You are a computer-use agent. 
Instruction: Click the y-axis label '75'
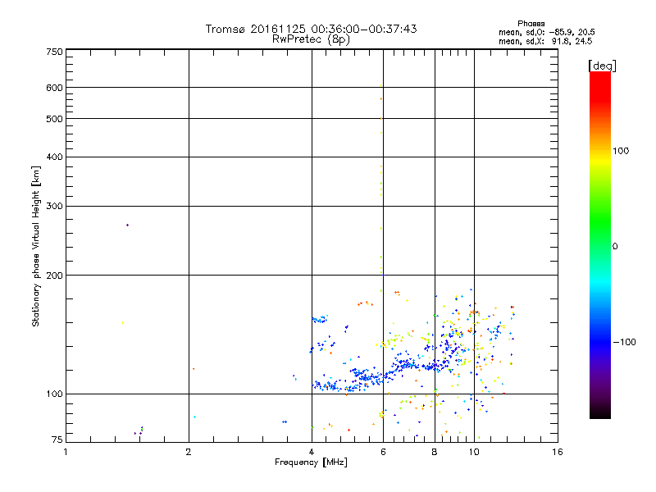[57, 440]
